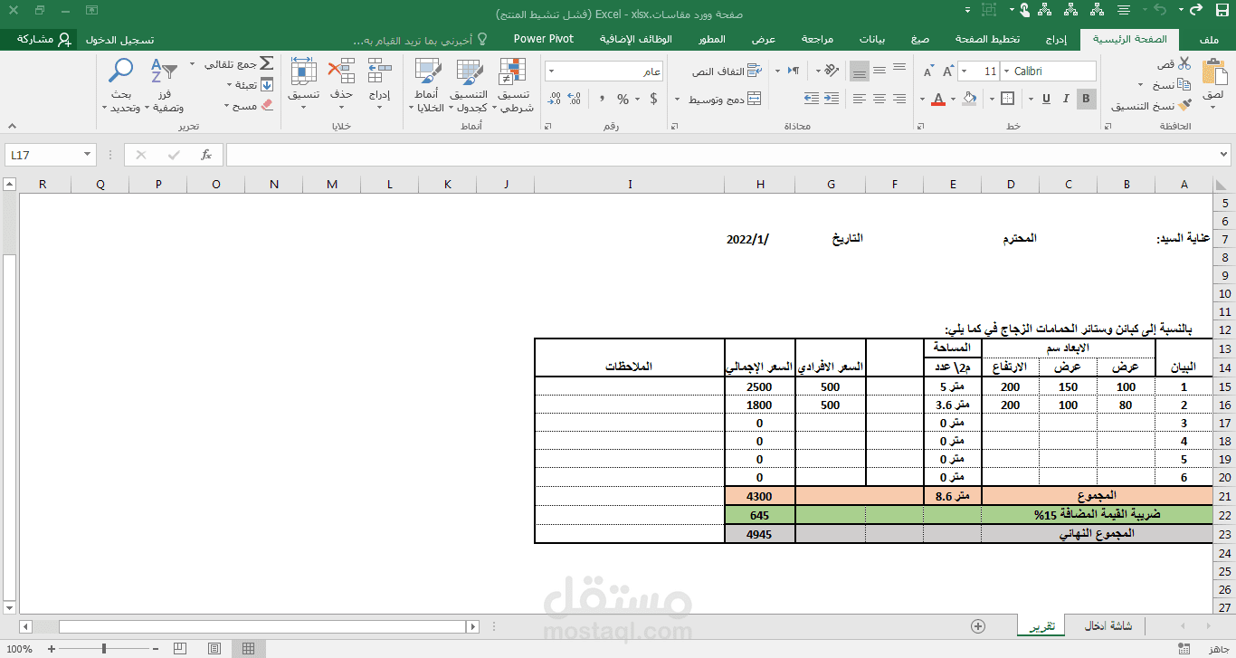The height and width of the screenshot is (658, 1236).
Task: Apply accounting currency format icon
Action: (x=655, y=99)
